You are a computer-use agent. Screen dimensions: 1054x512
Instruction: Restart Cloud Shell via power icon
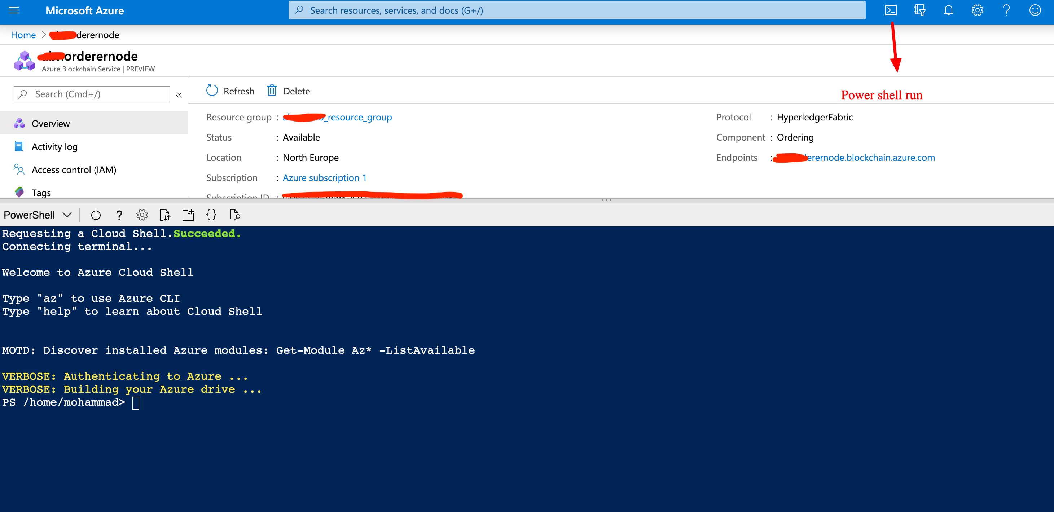96,214
